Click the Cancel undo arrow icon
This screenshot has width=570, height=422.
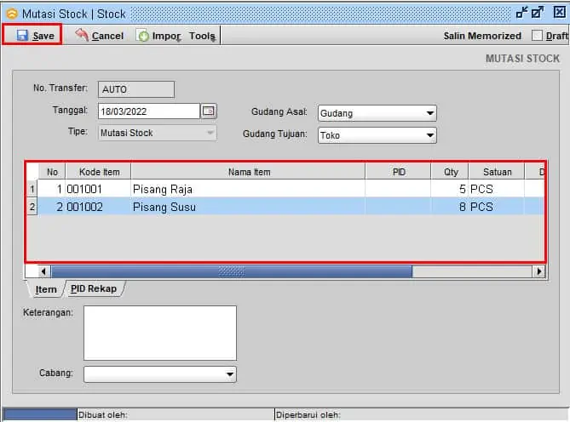coord(82,35)
